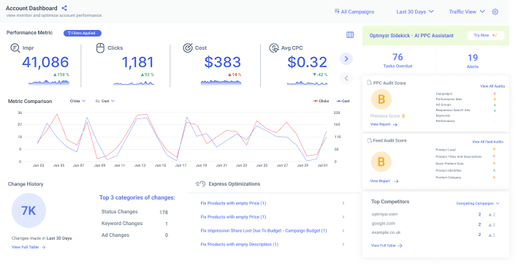Expand Fix Products with empty Description
Image resolution: width=518 pixels, height=266 pixels.
coord(273,245)
